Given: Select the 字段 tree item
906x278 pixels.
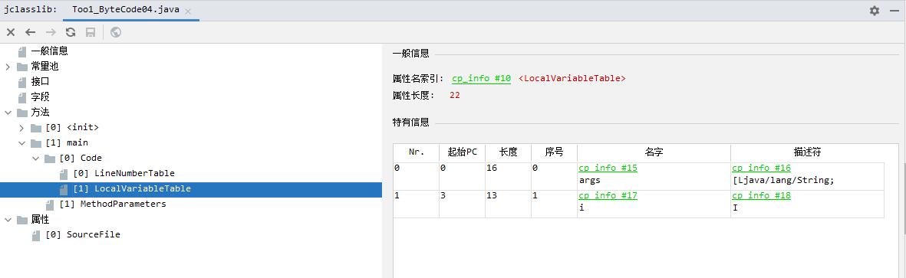Looking at the screenshot, I should (40, 97).
